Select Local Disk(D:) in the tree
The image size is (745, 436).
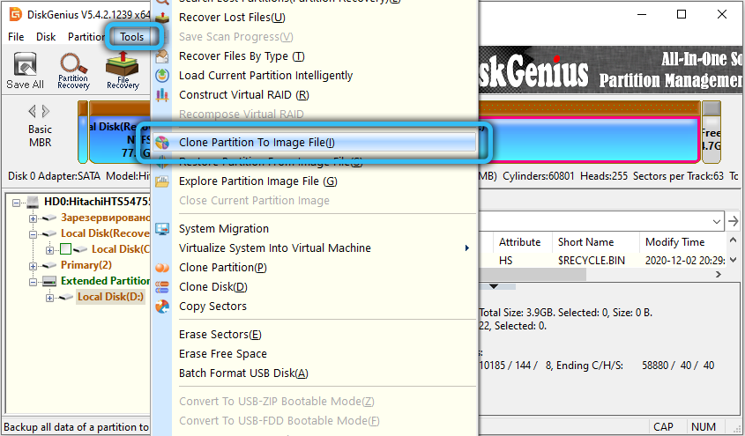pos(109,297)
